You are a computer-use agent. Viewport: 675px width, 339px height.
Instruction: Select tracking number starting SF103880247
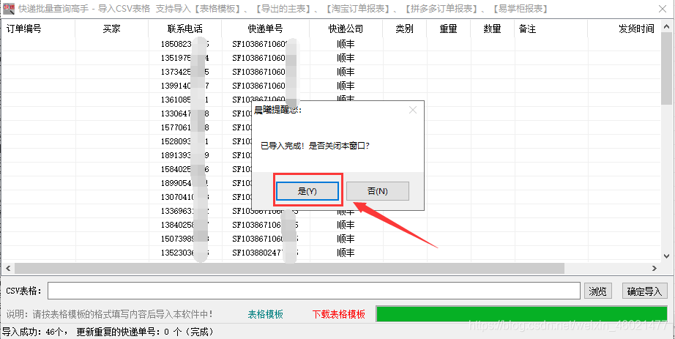265,253
